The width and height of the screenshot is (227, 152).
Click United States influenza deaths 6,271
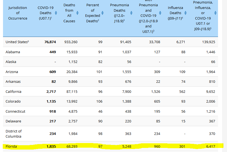click(x=181, y=42)
